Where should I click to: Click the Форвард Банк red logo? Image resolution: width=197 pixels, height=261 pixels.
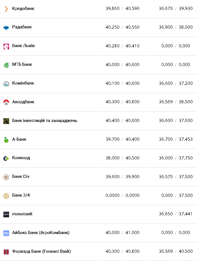[x=6, y=252]
